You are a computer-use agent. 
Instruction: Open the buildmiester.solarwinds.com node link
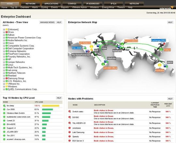[x=19, y=117]
